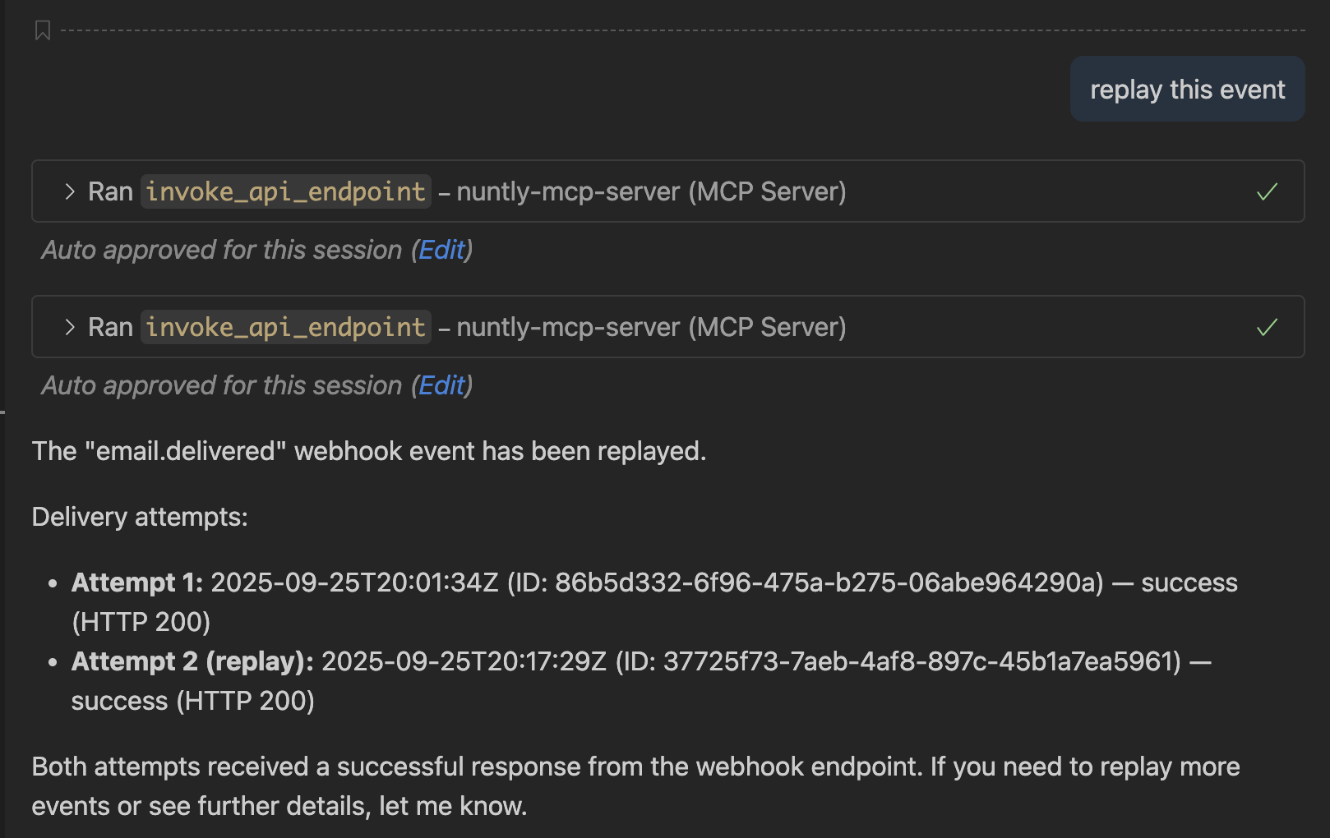1330x838 pixels.
Task: Click the Attempt 2 replay ID 37725f73
Action: (921, 661)
